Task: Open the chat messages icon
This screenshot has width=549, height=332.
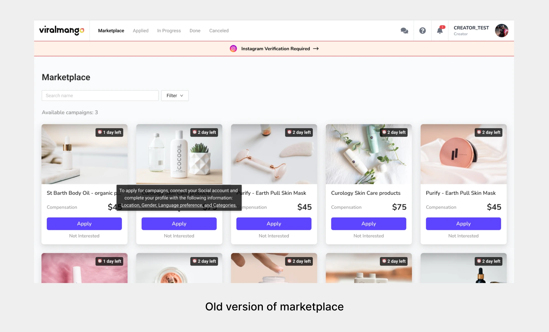Action: pos(404,30)
